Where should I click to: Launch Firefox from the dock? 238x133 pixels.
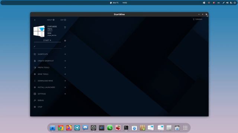tap(69, 128)
